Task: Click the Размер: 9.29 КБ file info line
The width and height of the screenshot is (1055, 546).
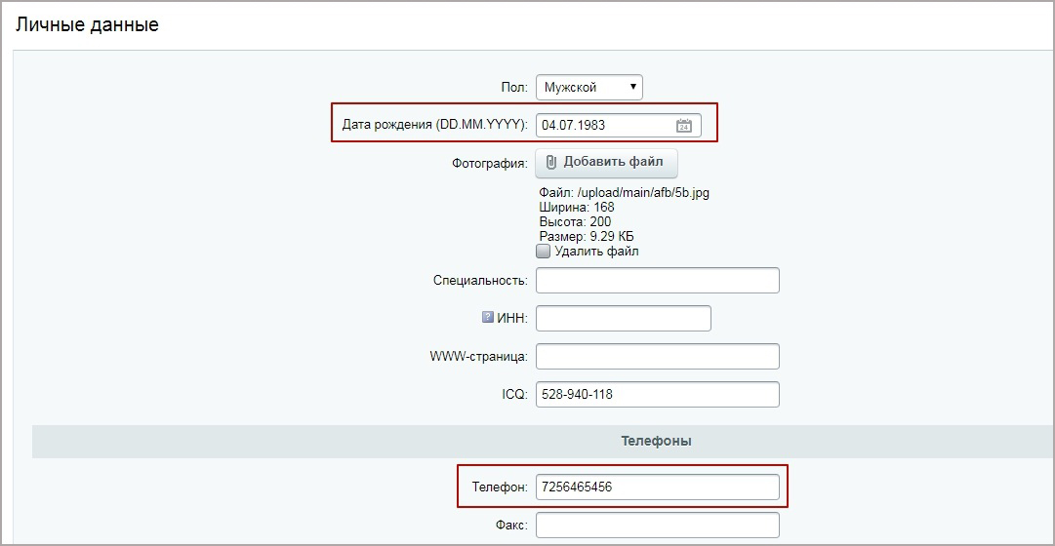Action: tap(588, 236)
